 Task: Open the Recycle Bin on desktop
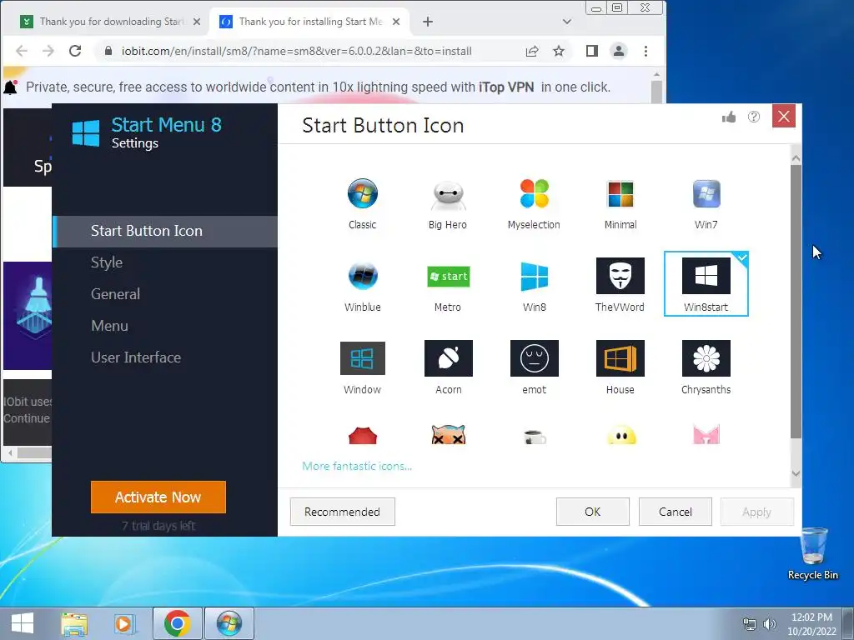point(812,554)
